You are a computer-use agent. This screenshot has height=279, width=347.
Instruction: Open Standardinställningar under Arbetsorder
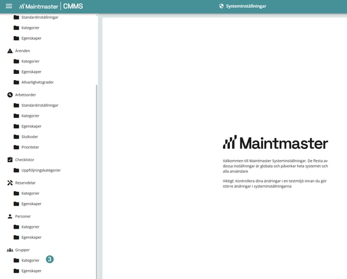click(x=40, y=105)
